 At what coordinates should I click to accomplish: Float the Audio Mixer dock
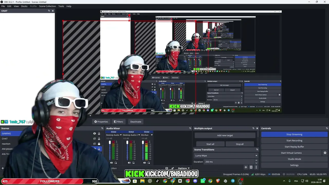(x=190, y=128)
